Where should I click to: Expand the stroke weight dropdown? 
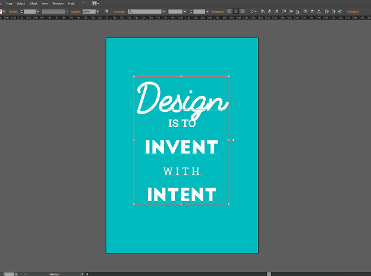pyautogui.click(x=38, y=11)
